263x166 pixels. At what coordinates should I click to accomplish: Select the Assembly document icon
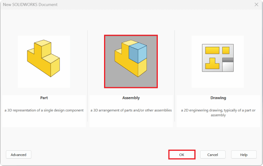(131, 61)
